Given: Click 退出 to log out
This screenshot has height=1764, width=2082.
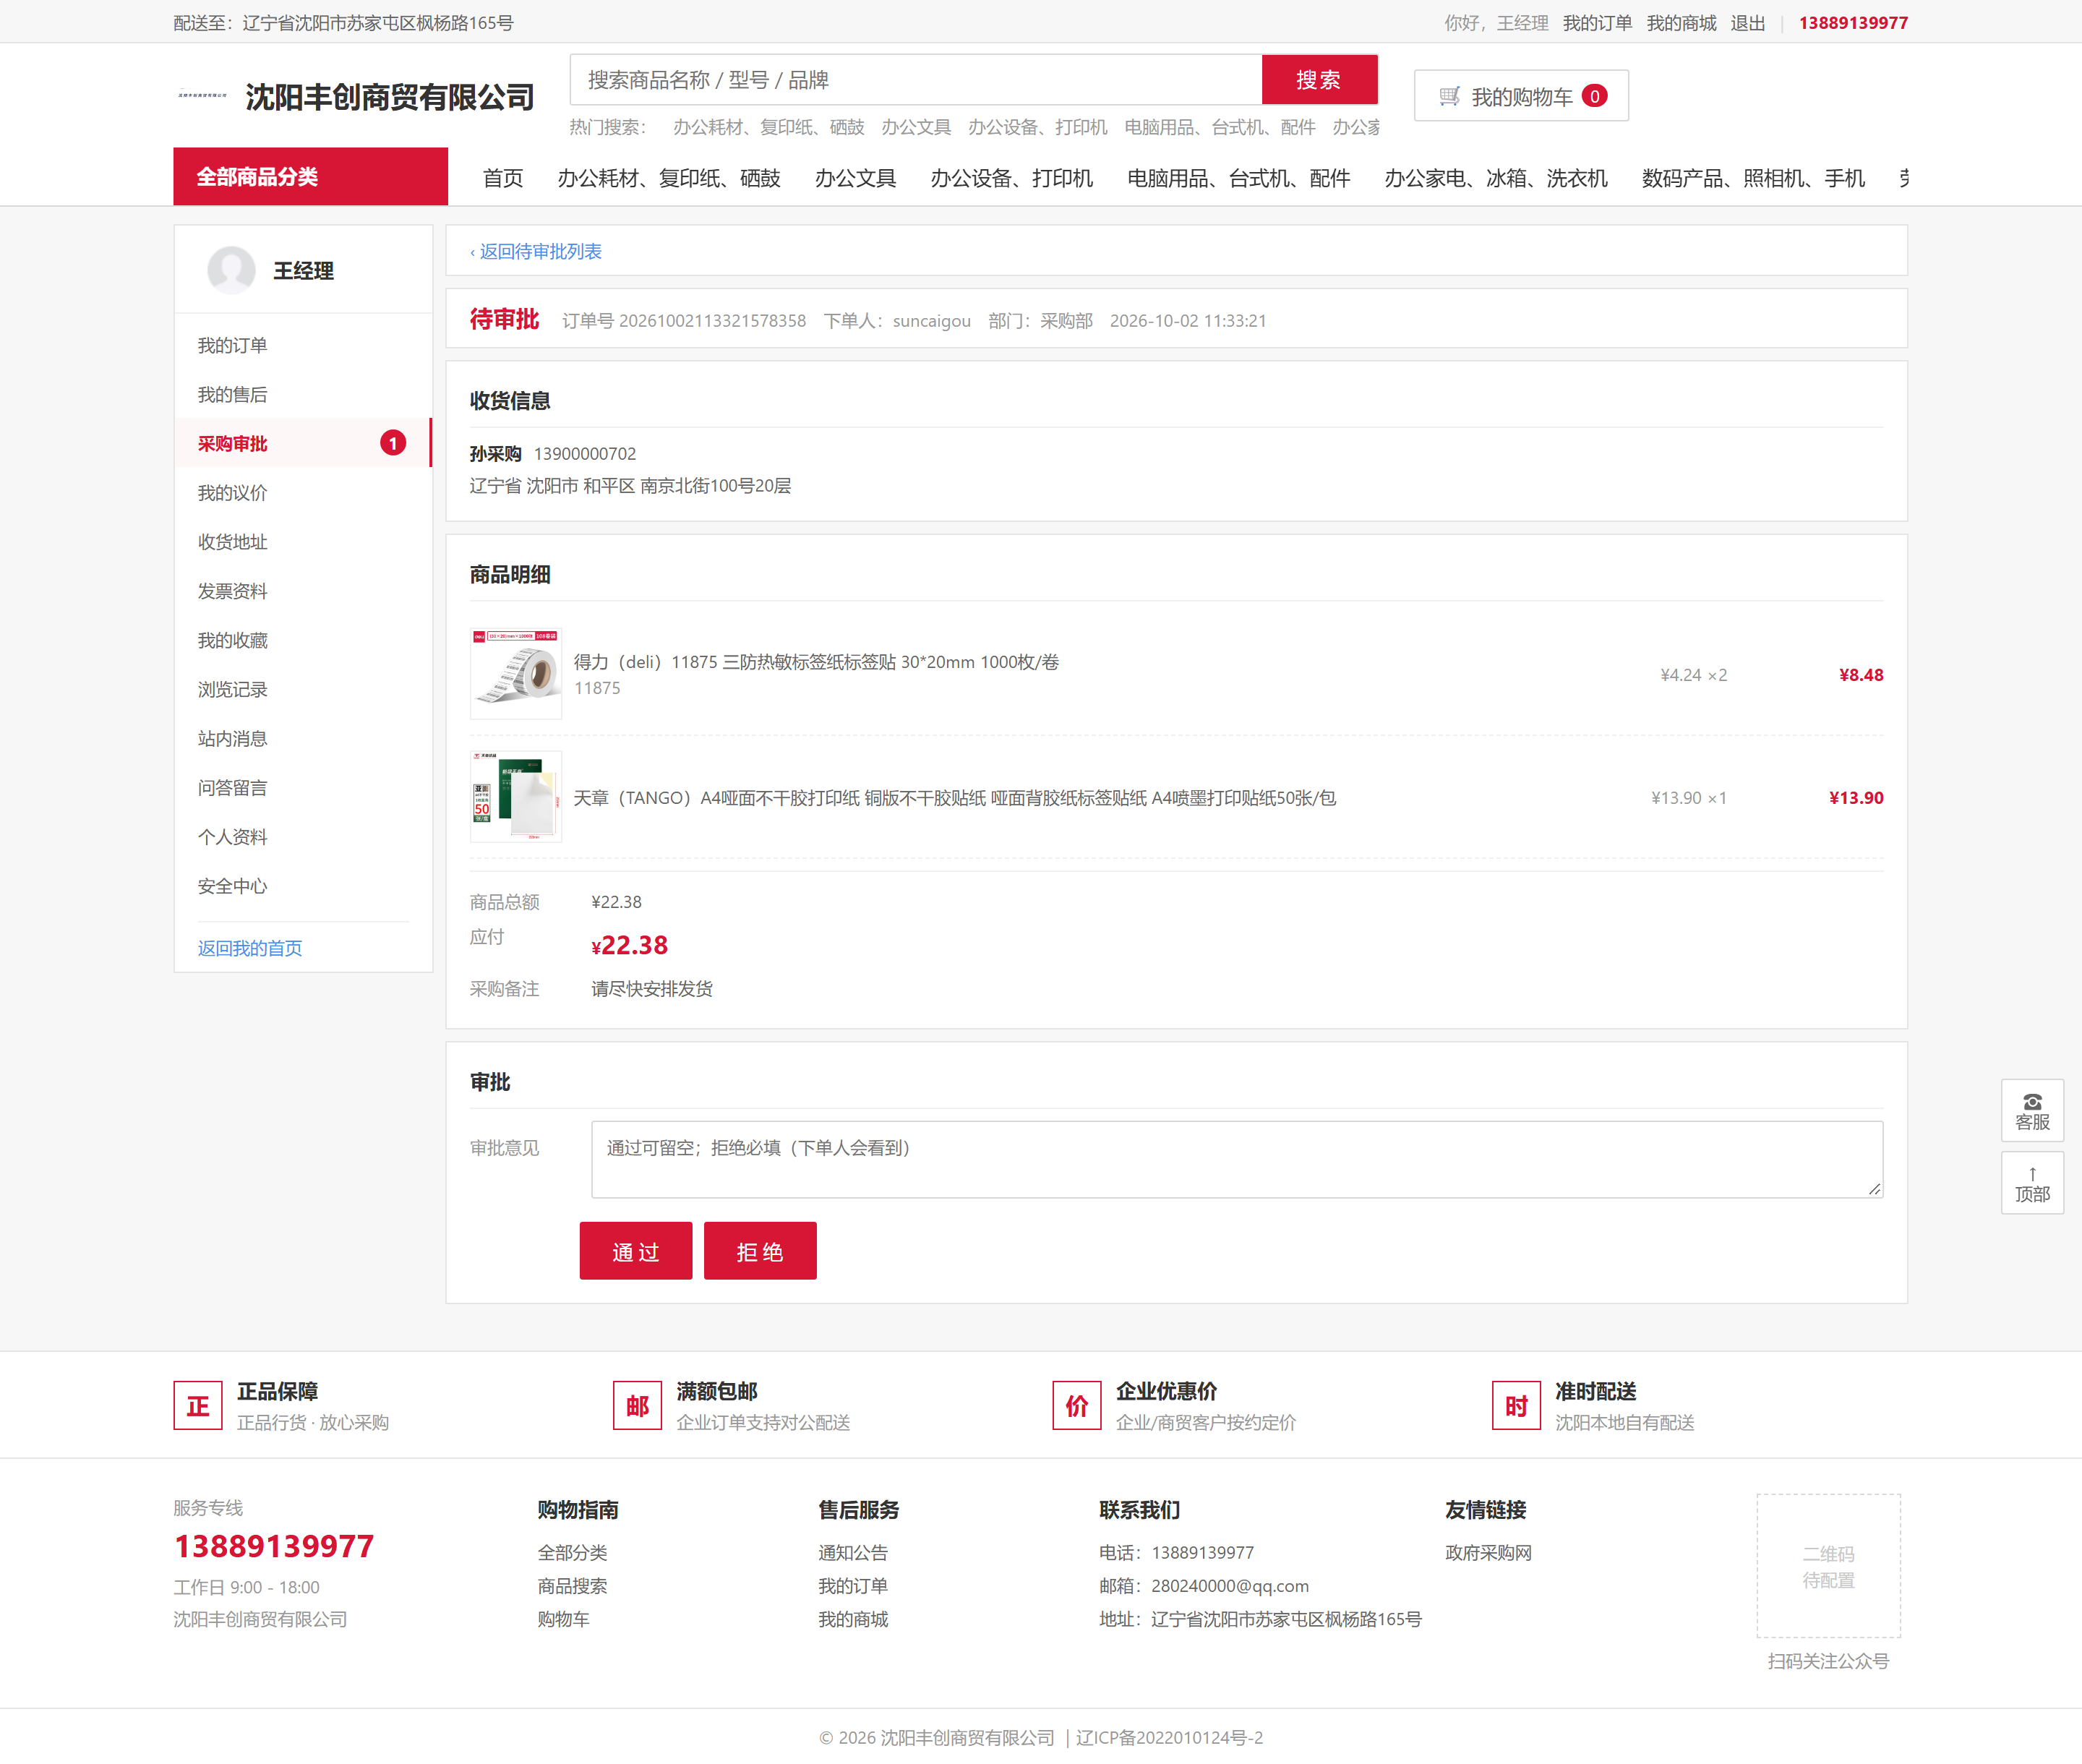Looking at the screenshot, I should coord(1748,23).
